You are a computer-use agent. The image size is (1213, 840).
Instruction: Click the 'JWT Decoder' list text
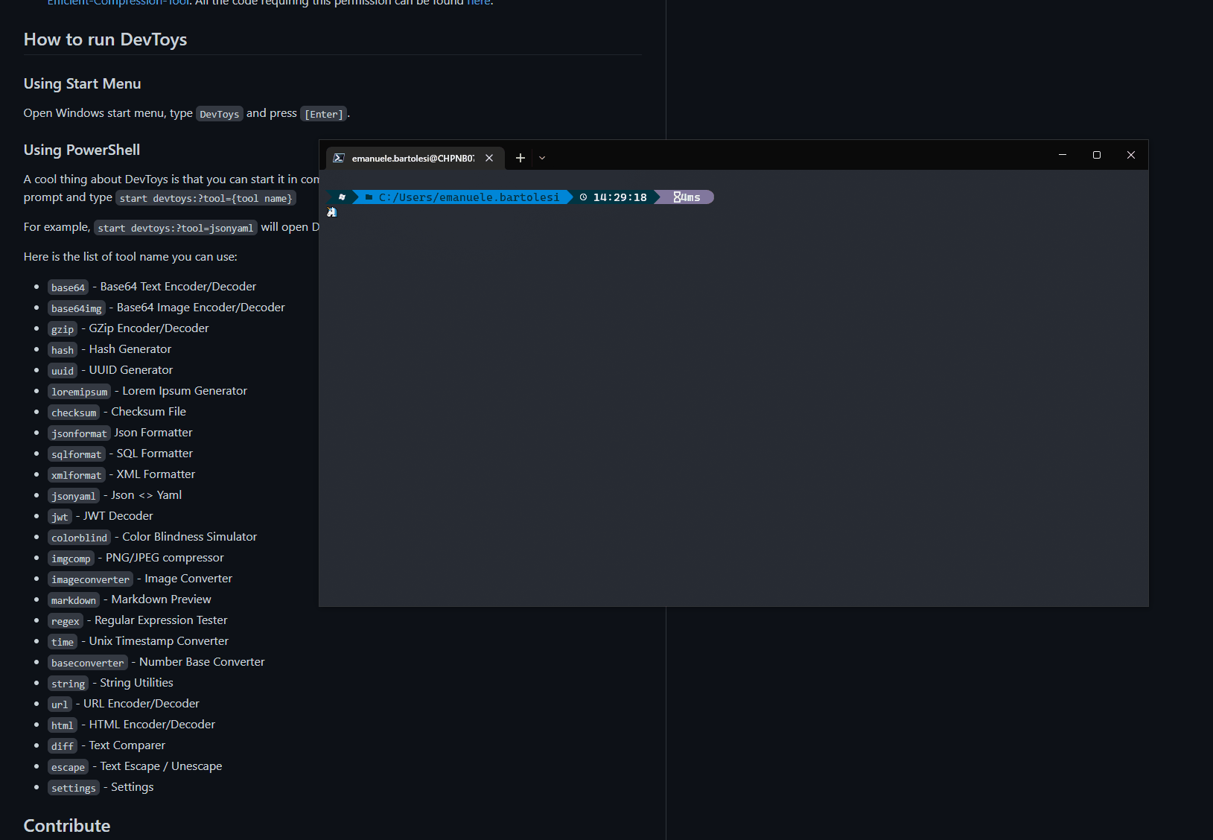[x=118, y=516]
